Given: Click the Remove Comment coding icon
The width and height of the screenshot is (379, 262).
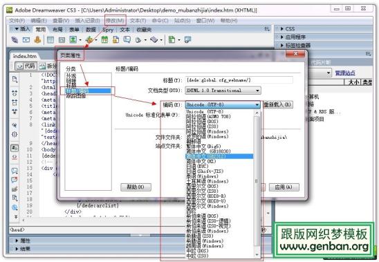Looking at the screenshot, I should (x=15, y=180).
